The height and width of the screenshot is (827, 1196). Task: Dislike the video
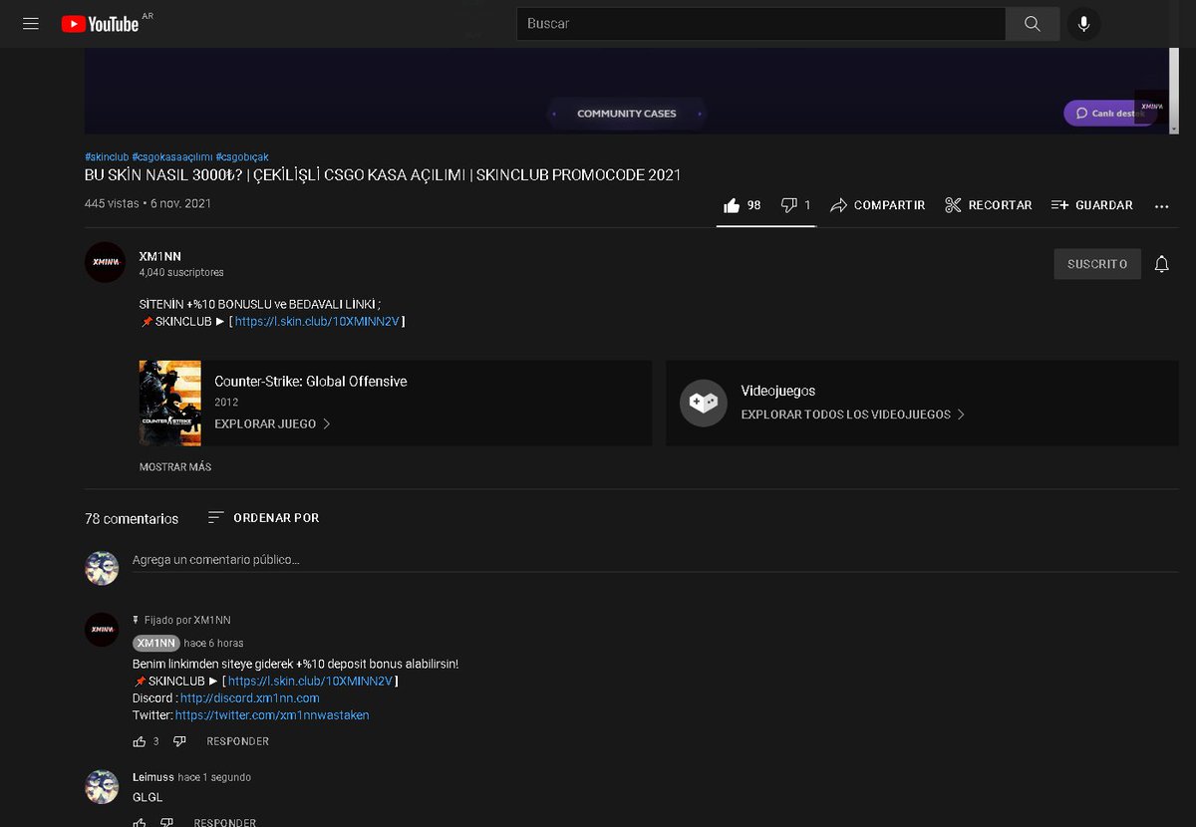pyautogui.click(x=795, y=205)
